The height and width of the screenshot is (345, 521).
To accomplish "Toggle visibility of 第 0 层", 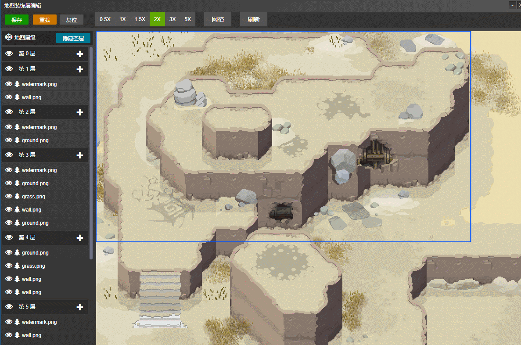I will [x=9, y=54].
